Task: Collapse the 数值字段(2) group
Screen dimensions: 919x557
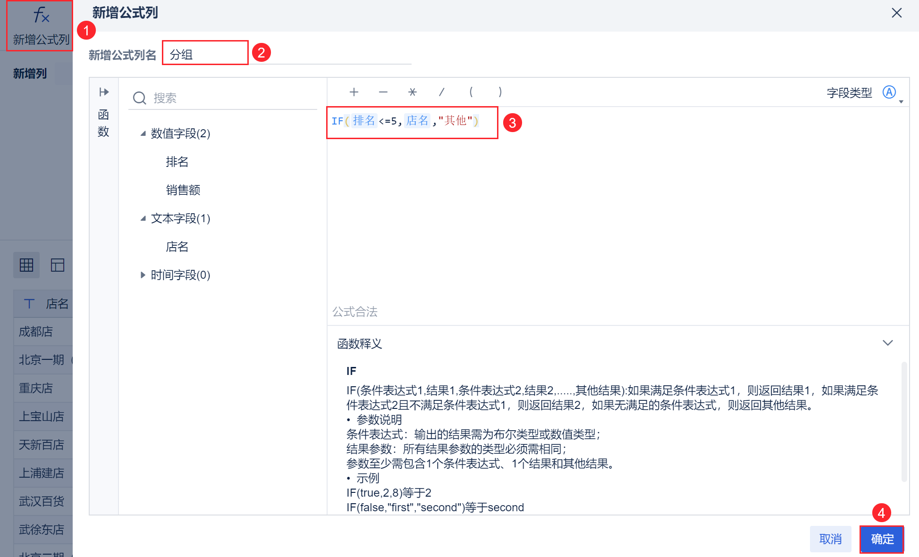Action: 143,133
